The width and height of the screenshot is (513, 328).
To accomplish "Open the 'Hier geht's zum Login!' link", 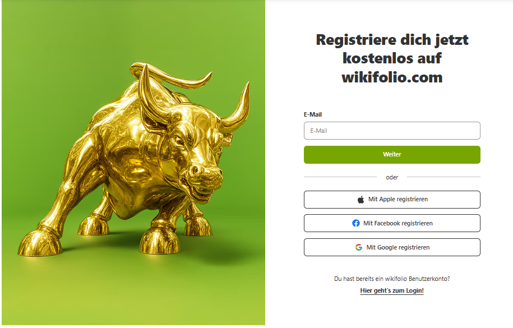I will (392, 290).
